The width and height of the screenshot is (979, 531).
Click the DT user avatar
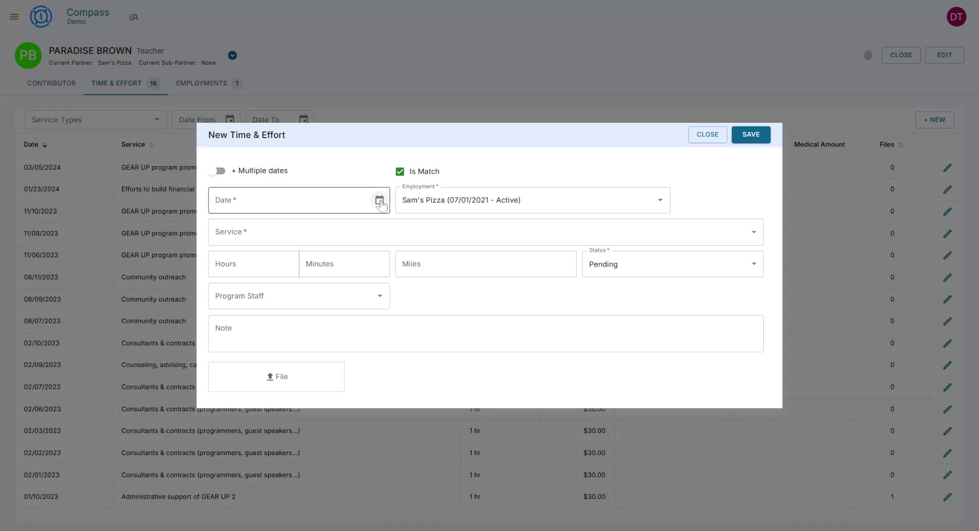(x=957, y=16)
